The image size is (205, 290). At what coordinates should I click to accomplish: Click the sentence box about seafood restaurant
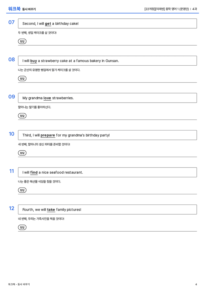(107, 172)
